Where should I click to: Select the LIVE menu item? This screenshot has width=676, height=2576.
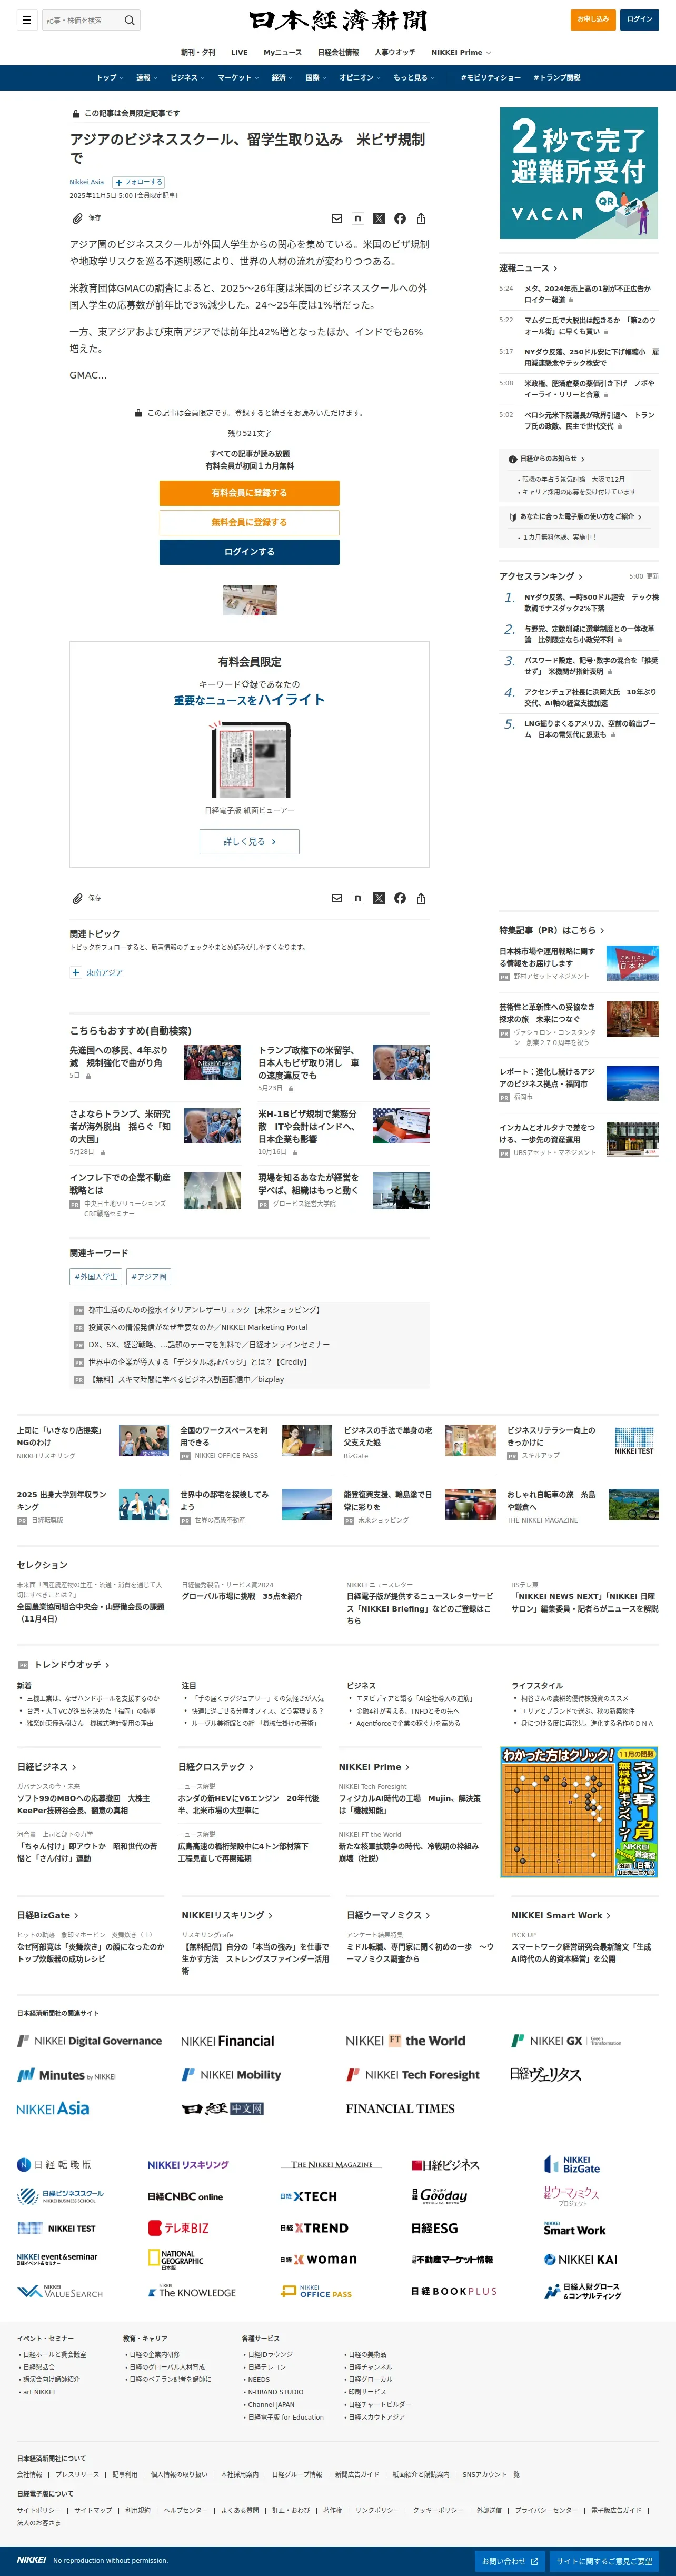pos(239,52)
